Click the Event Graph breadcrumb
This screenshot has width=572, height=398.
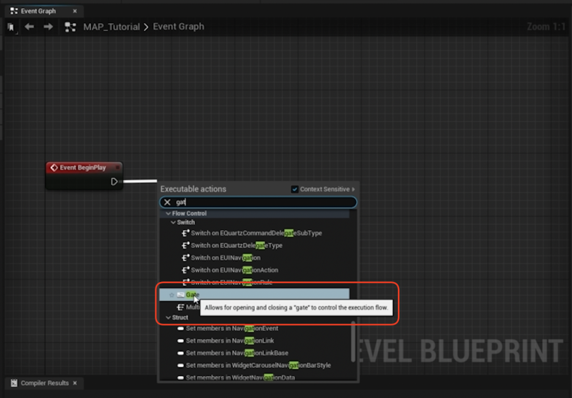178,27
